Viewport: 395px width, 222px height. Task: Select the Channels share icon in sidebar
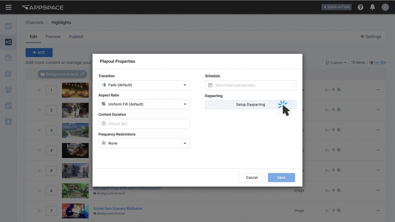[8, 42]
